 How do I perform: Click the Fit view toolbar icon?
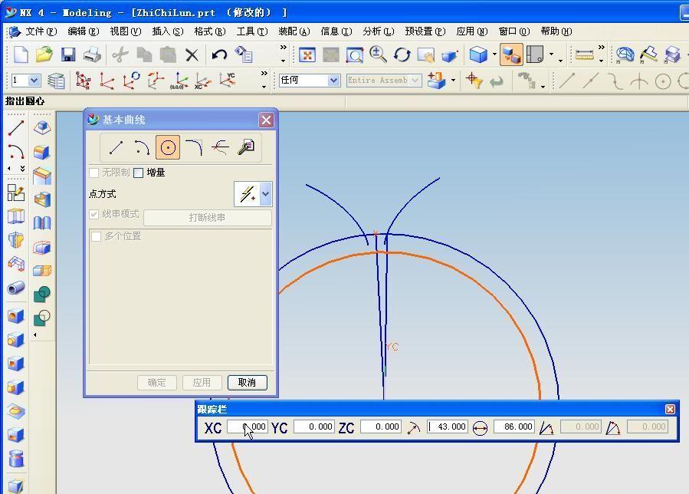pyautogui.click(x=307, y=55)
